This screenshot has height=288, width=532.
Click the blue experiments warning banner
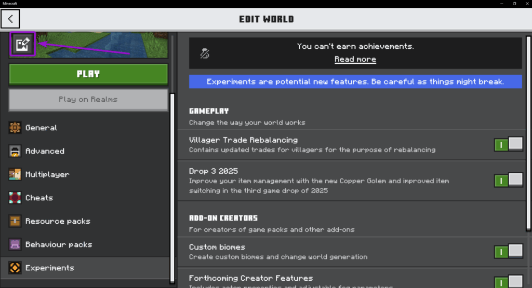click(355, 81)
